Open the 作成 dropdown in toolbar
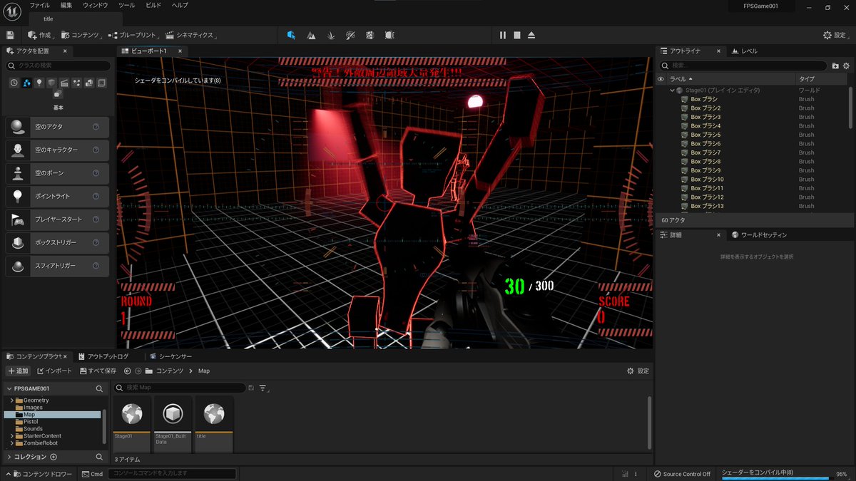Image resolution: width=856 pixels, height=481 pixels. (x=41, y=35)
